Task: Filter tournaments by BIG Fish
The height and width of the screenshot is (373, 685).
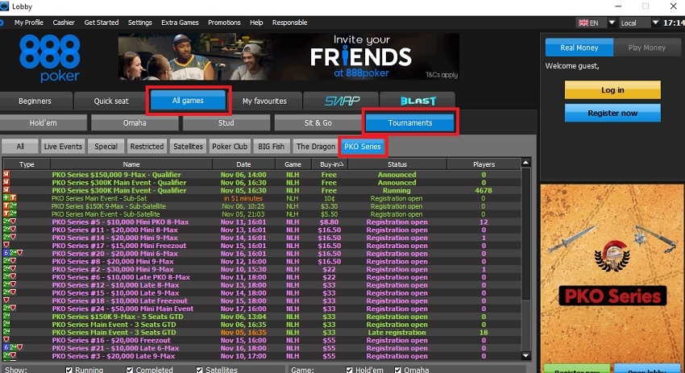Action: (271, 147)
